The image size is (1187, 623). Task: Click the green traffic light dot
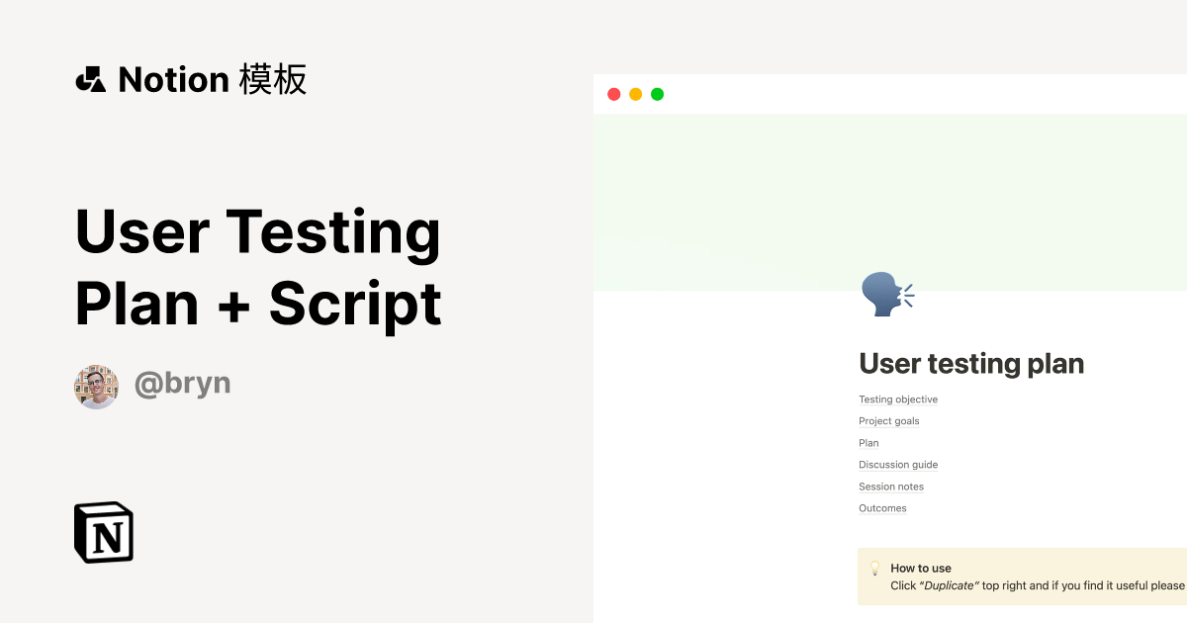[x=657, y=93]
